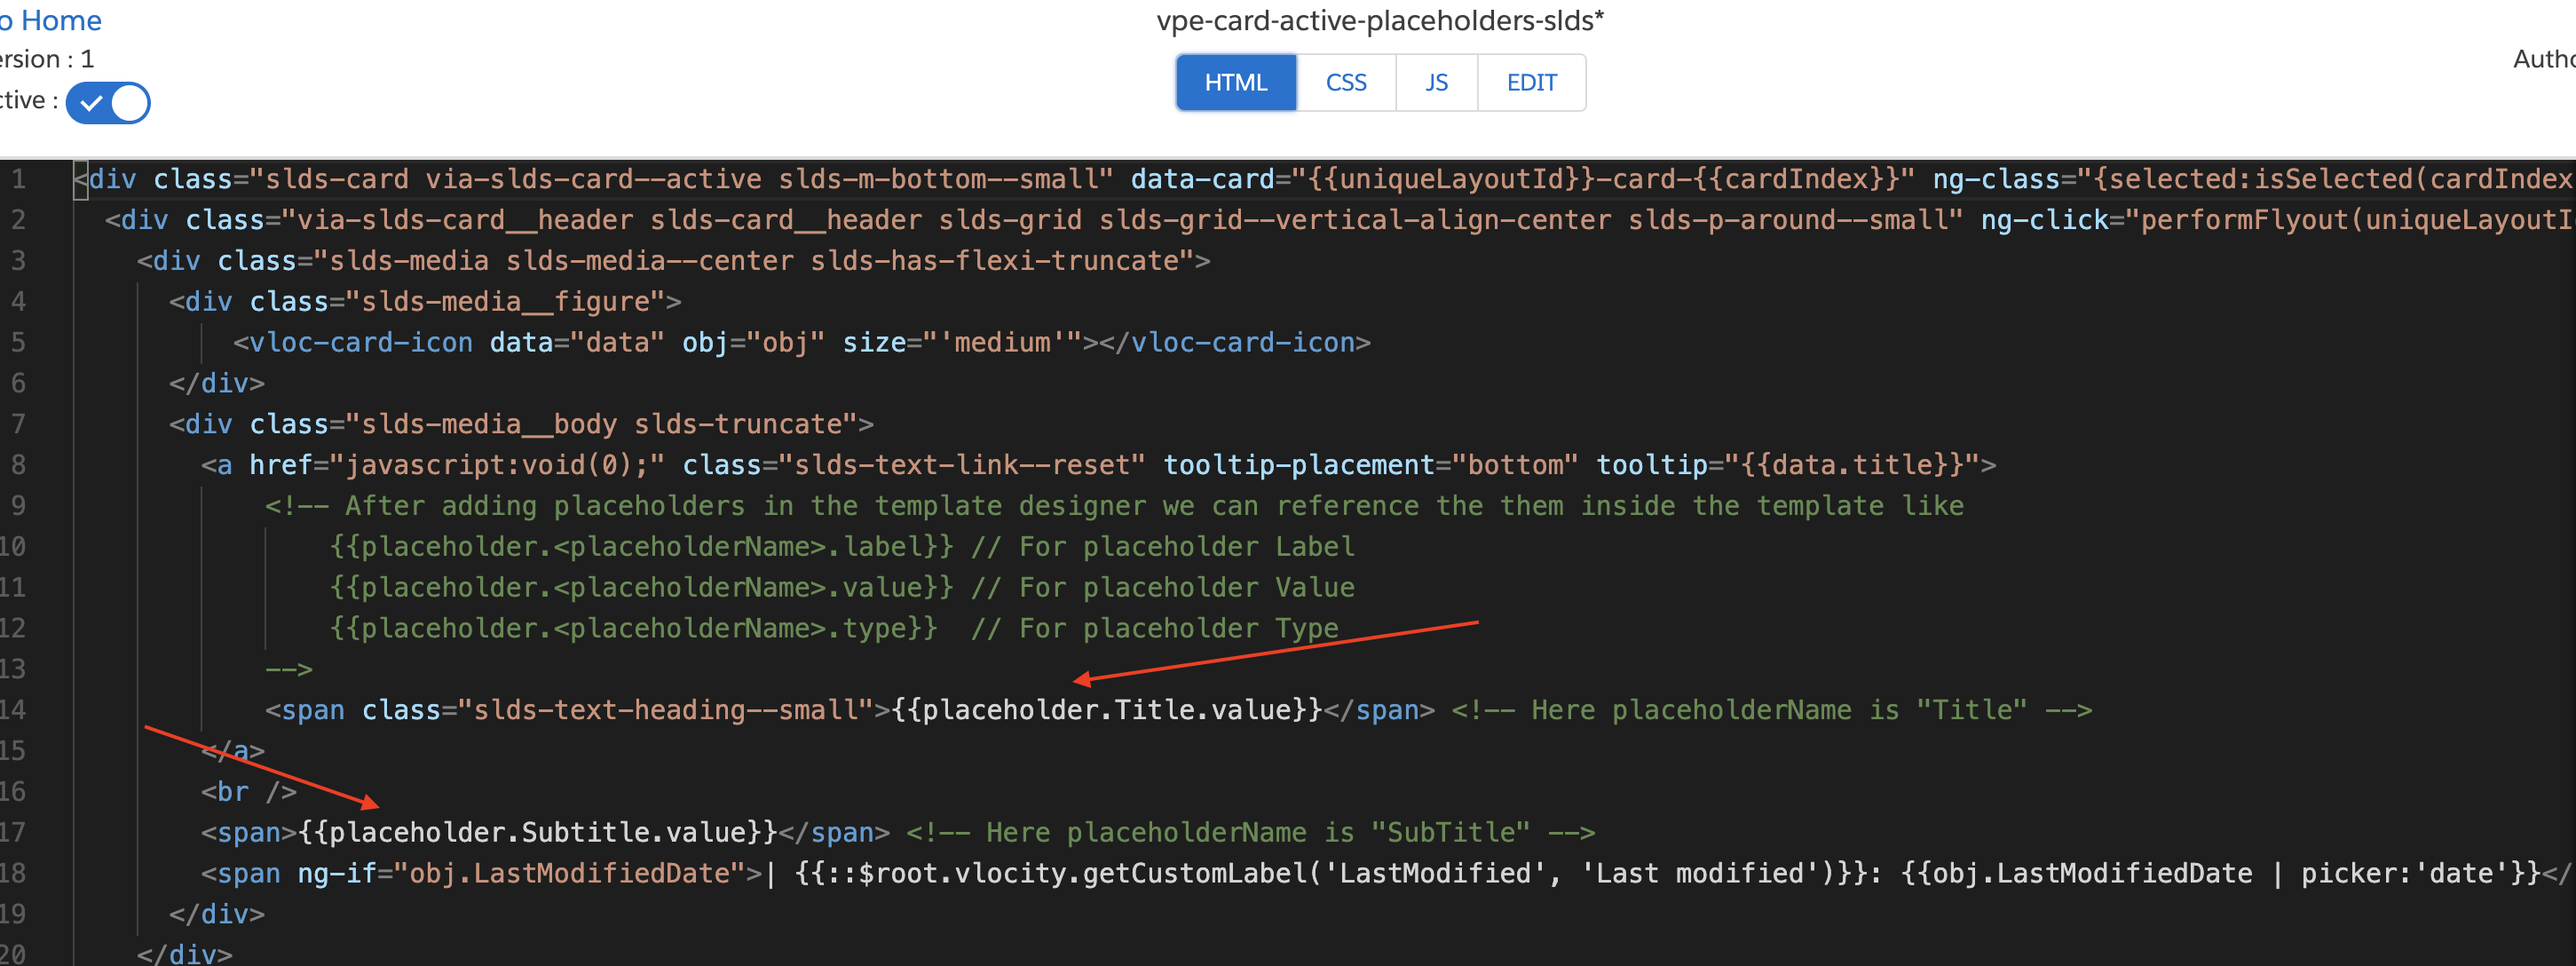Click the {{data.title}} tooltip value
The image size is (2576, 966).
click(1852, 465)
